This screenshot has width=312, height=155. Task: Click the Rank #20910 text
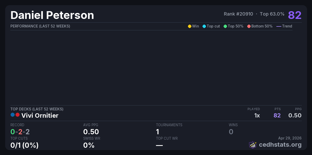click(x=238, y=14)
